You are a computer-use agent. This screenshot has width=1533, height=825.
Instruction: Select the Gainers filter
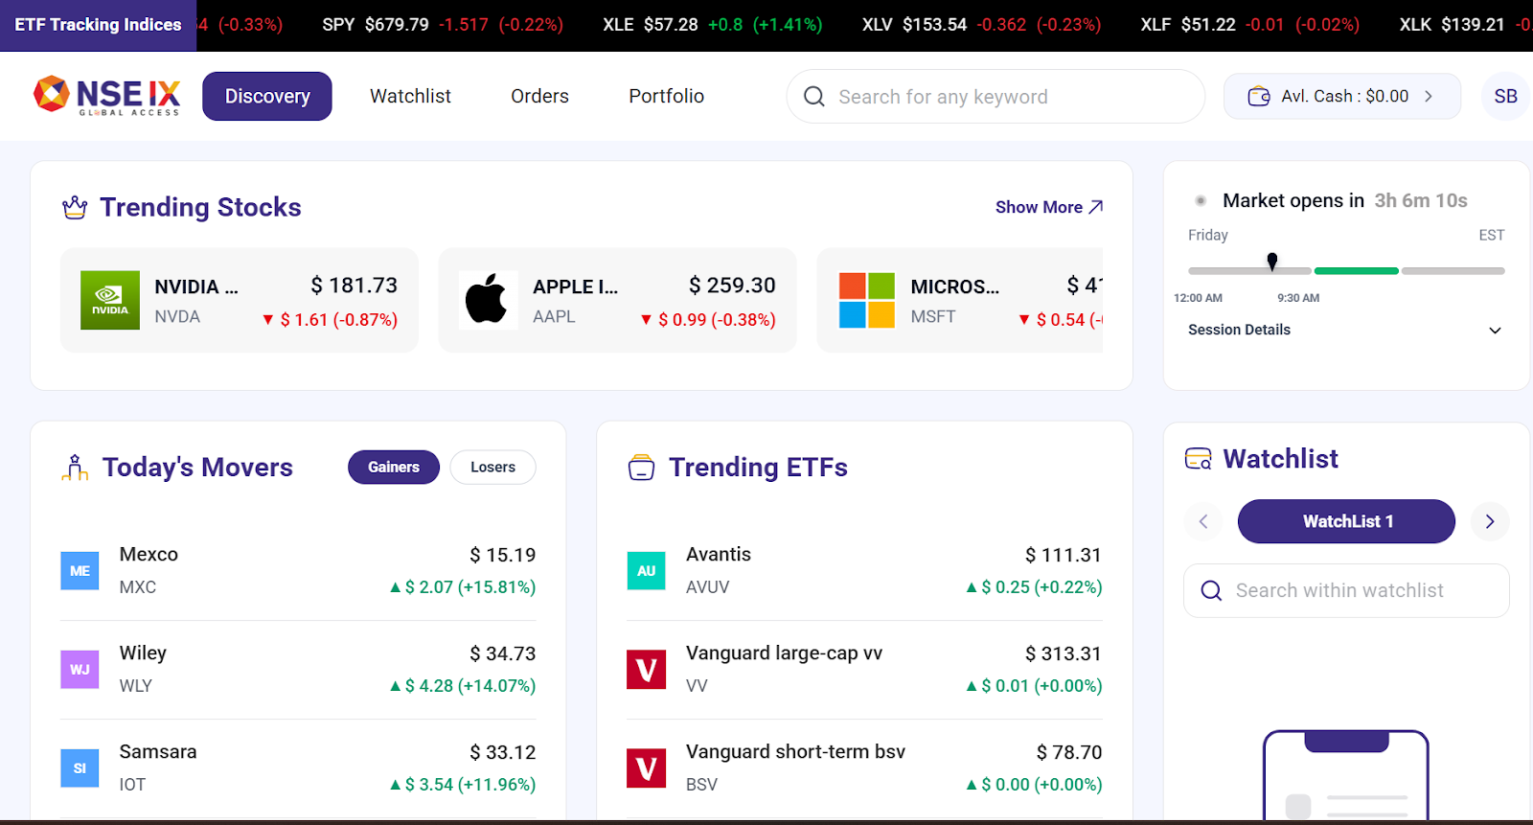[393, 468]
